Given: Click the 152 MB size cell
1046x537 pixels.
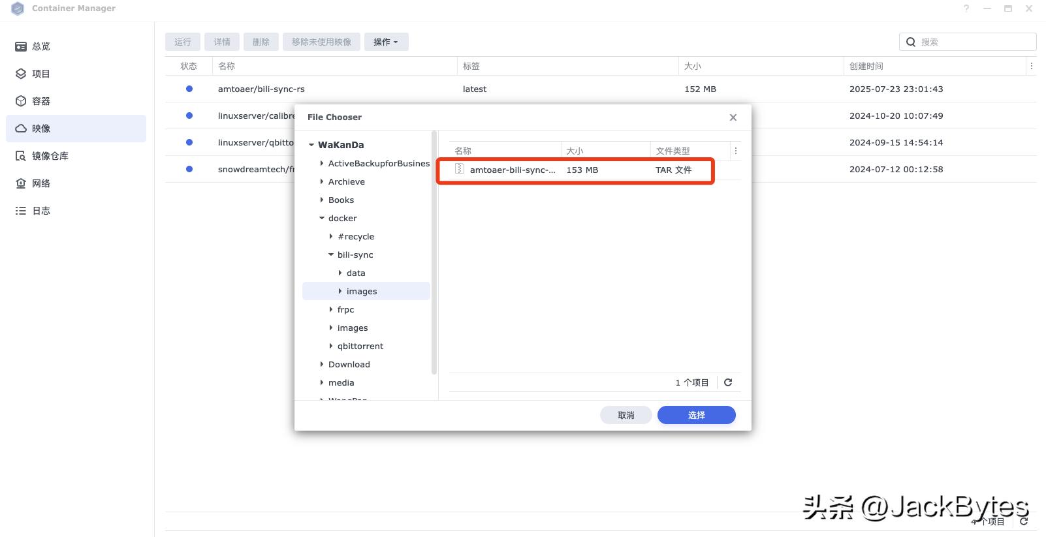Looking at the screenshot, I should tap(700, 89).
